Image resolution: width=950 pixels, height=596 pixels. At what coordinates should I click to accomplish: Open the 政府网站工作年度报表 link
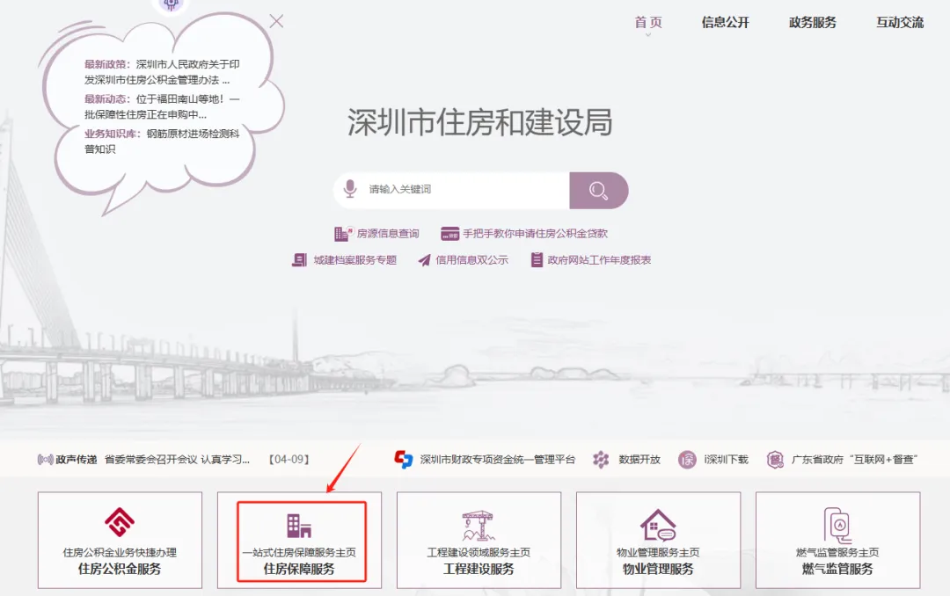[x=599, y=260]
